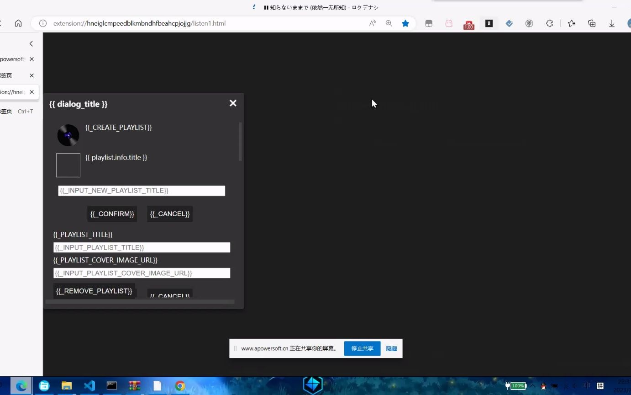Show hidden system tray icons

(533, 386)
